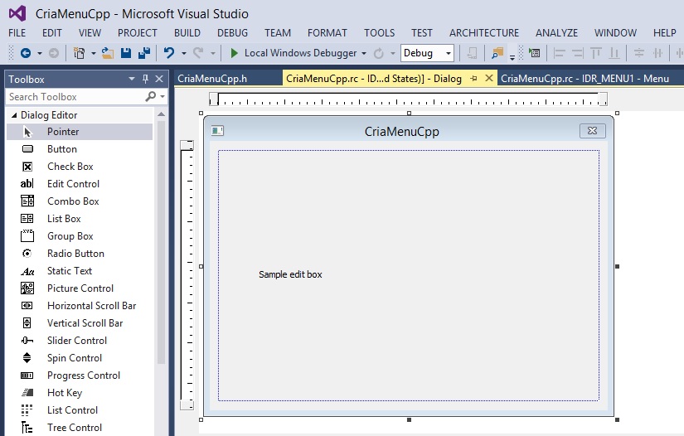
Task: Click the Sample edit box text in dialog
Action: (x=290, y=274)
